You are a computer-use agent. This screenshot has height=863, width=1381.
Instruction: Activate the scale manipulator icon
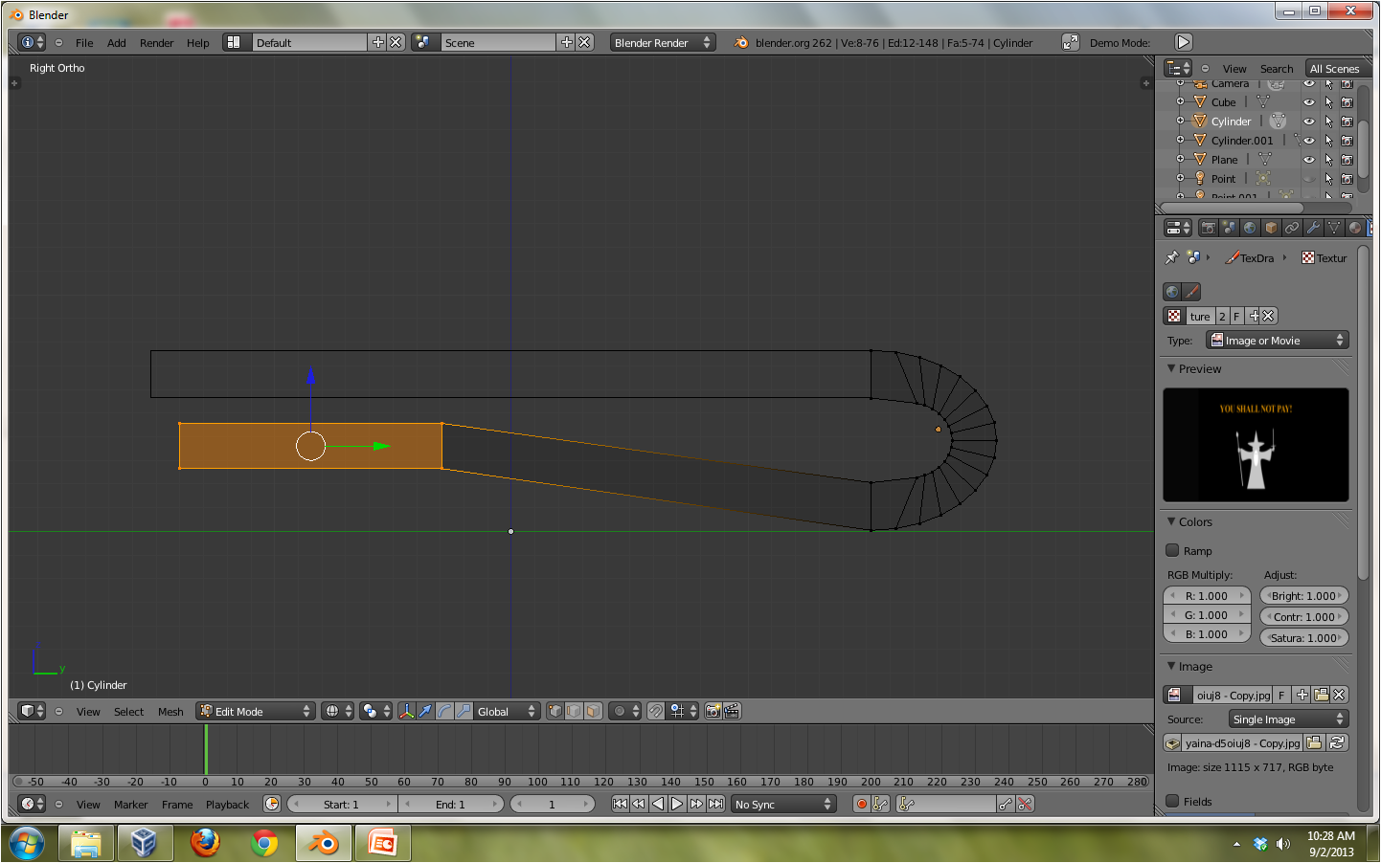[464, 711]
